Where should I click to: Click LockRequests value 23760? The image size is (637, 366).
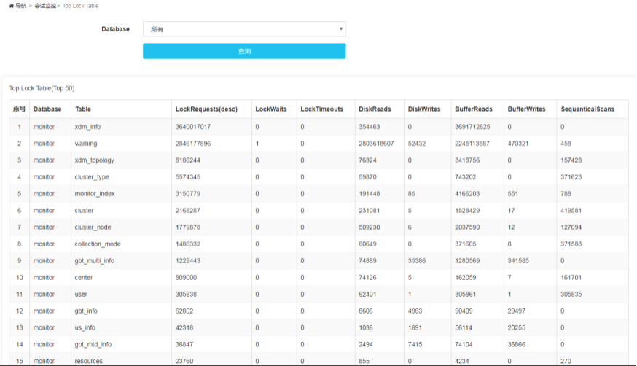pos(184,361)
